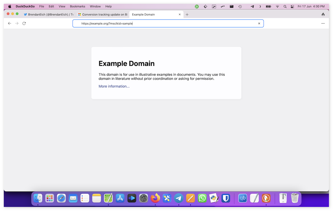Screen dimensions: 333x211
Task: Clear the address bar text
Action: (259, 24)
